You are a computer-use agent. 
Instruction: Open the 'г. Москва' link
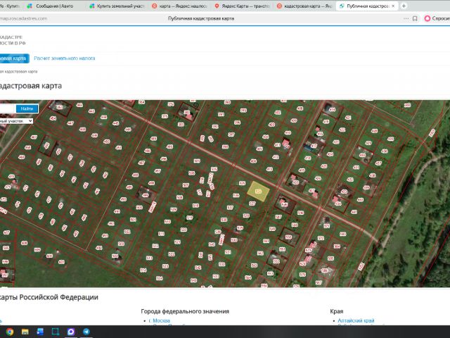160,320
